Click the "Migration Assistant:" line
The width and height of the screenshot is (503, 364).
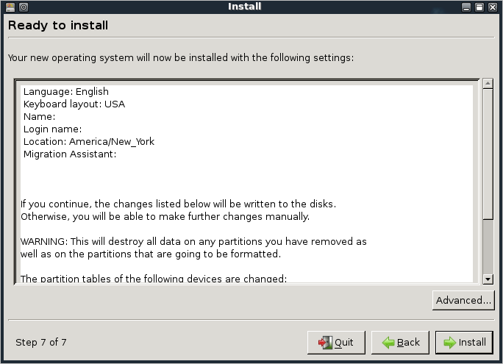[x=71, y=154]
